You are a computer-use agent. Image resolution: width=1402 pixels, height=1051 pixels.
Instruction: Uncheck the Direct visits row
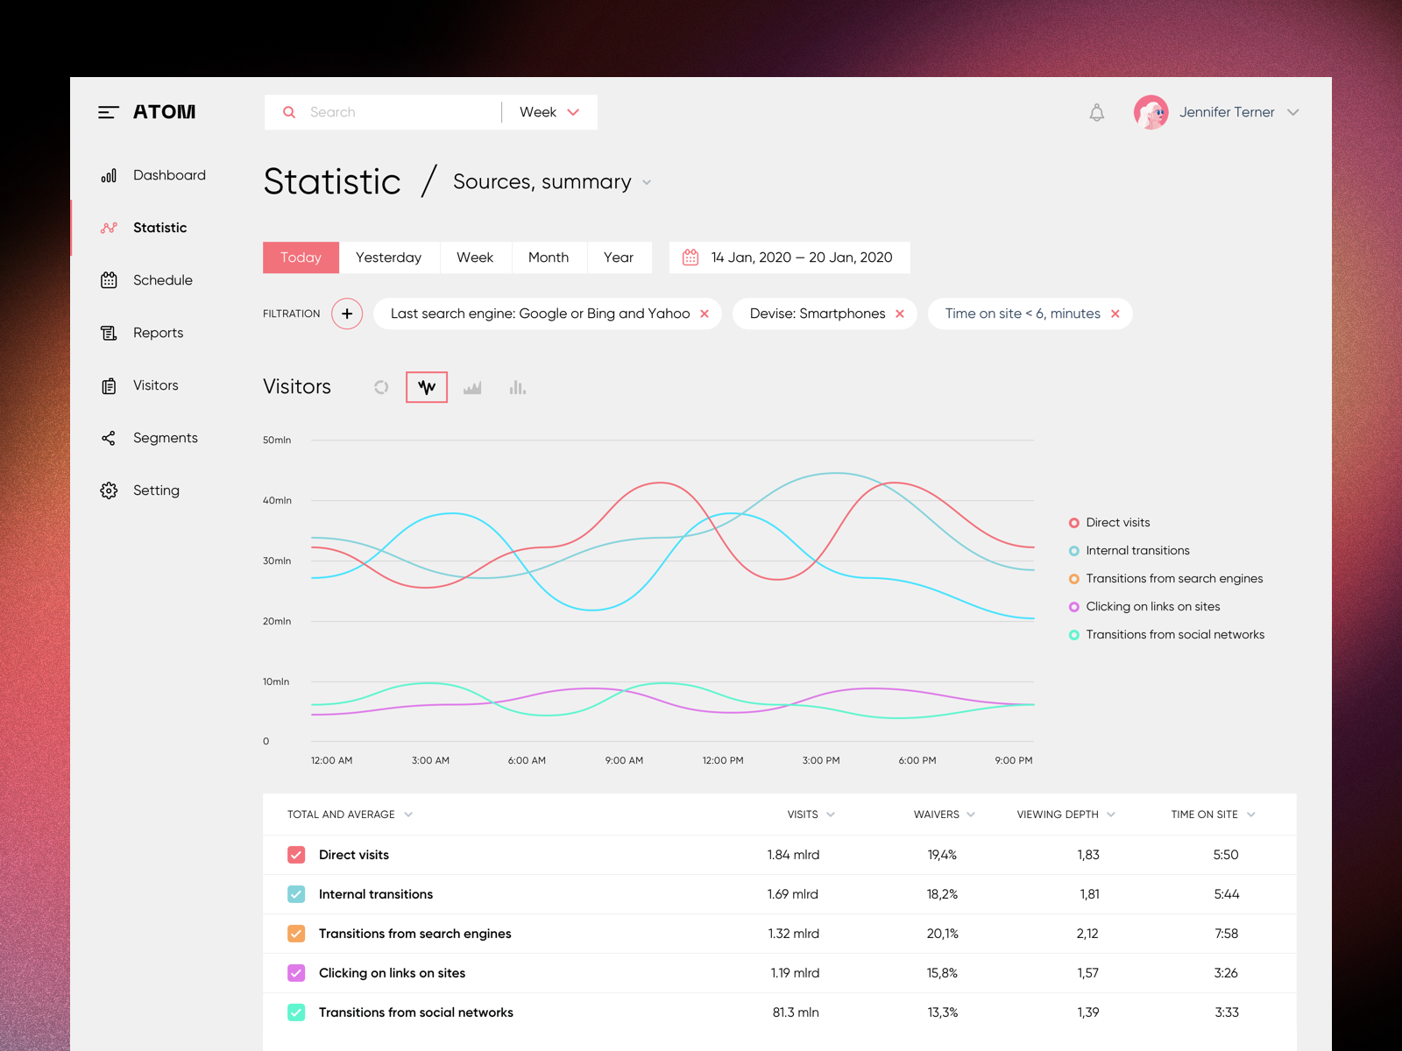(296, 854)
